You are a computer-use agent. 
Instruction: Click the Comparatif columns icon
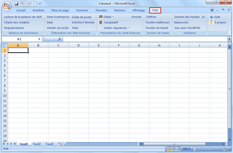click(101, 22)
